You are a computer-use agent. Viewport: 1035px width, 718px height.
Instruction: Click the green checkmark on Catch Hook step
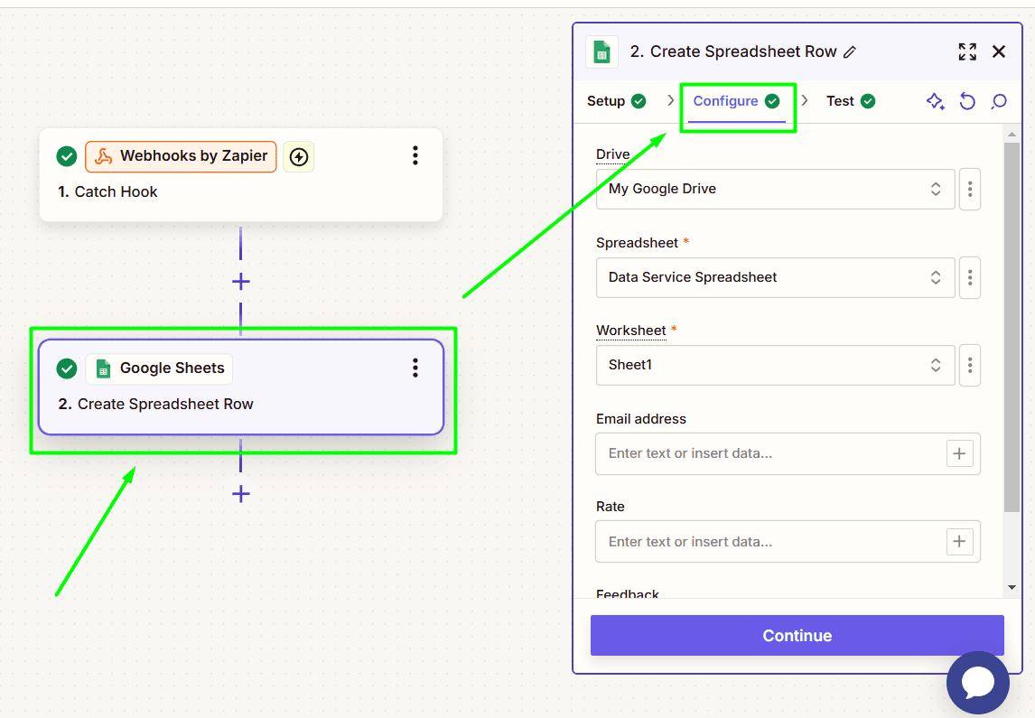pos(67,156)
